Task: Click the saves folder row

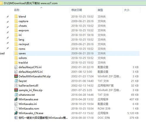Action: click(76, 53)
